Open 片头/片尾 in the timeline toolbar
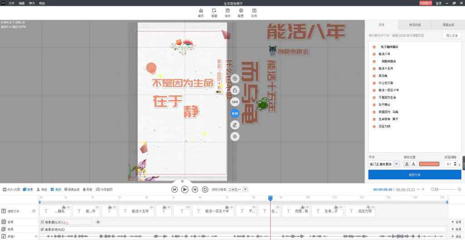 click(11, 189)
